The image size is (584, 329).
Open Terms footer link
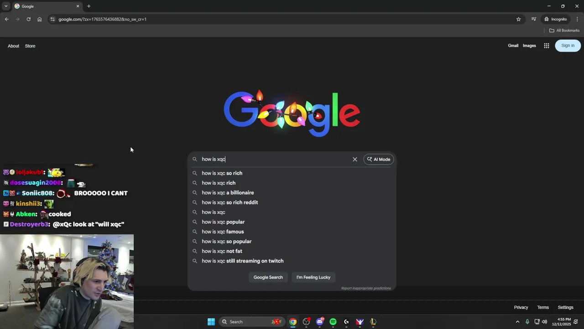[542, 308]
